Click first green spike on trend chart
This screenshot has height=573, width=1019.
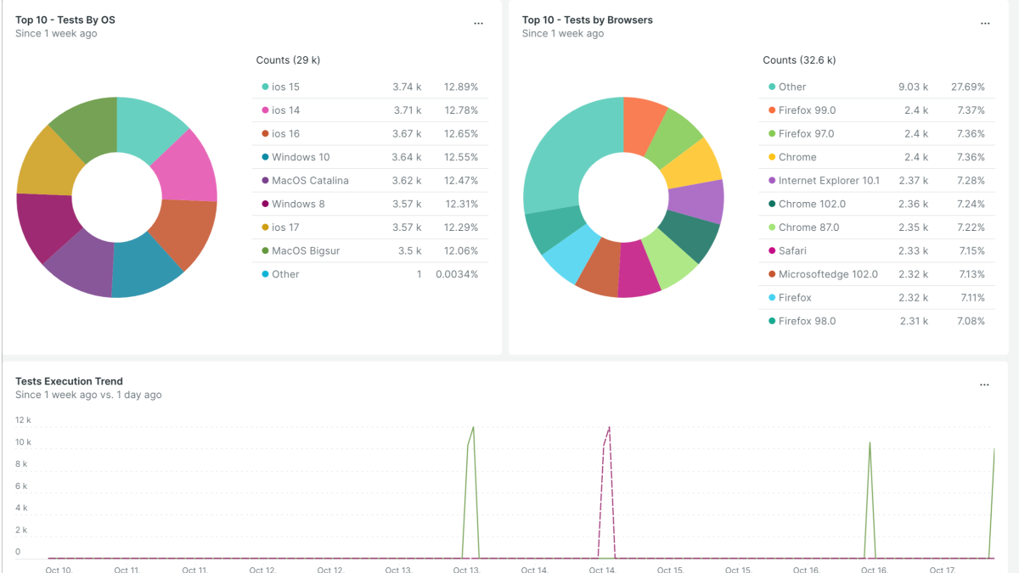pyautogui.click(x=472, y=428)
